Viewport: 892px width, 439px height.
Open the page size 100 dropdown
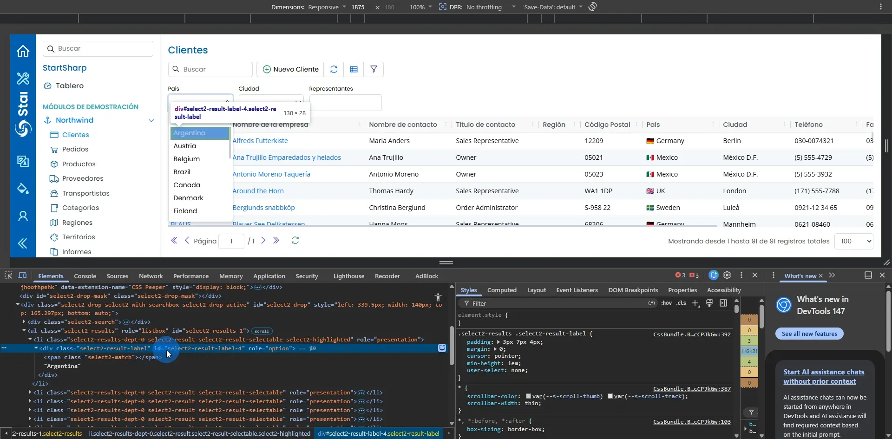point(853,241)
